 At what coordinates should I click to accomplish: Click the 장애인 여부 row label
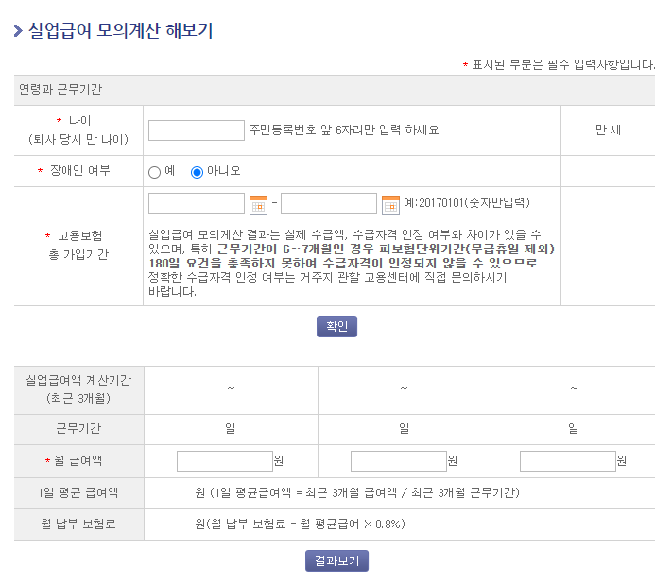point(79,170)
